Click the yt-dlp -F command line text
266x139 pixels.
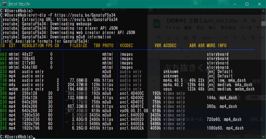(74, 15)
